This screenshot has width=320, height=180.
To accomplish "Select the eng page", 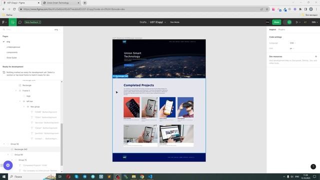I will point(8,41).
